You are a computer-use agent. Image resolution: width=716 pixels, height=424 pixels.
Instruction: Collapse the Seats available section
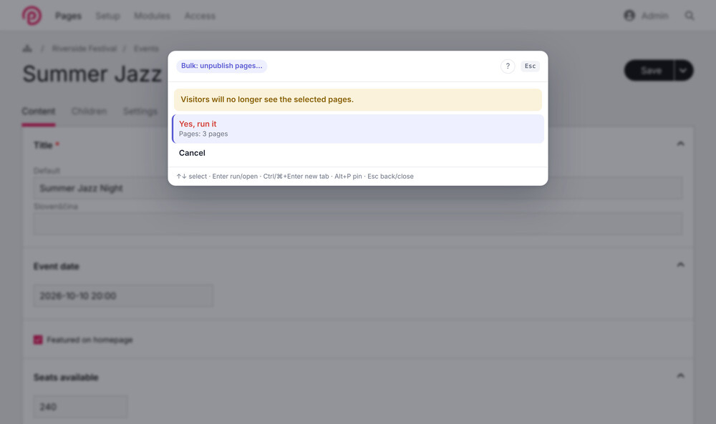[x=680, y=375]
